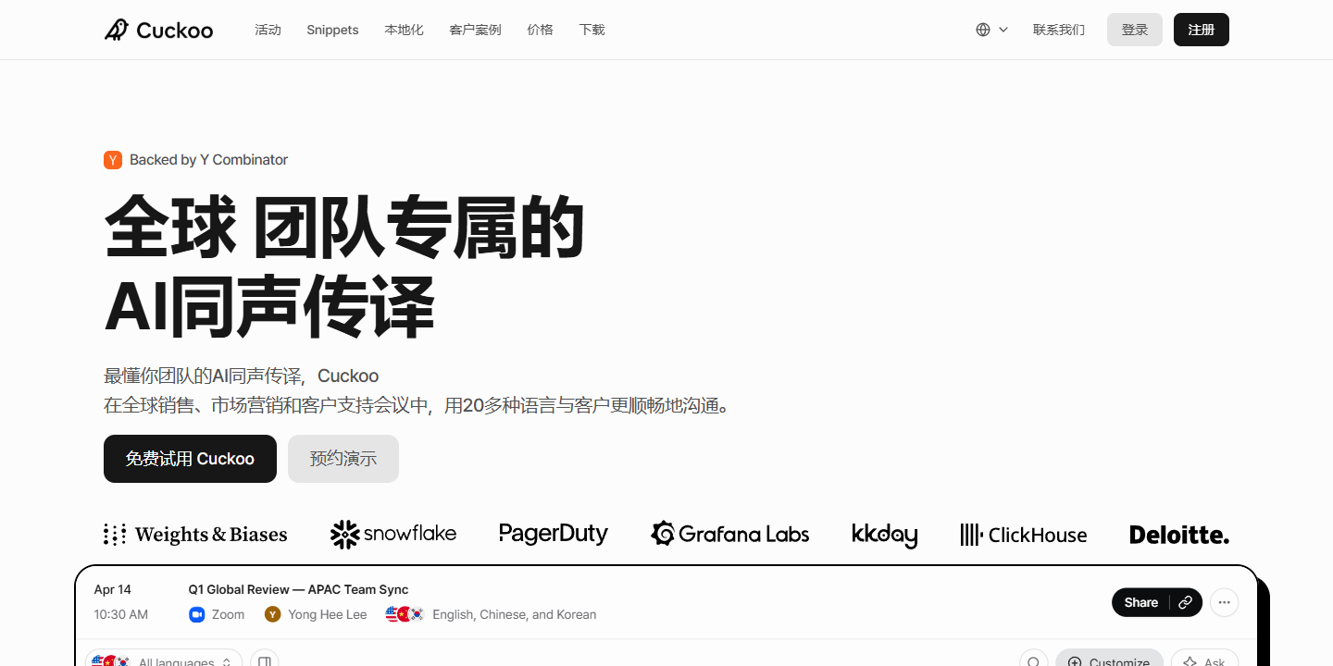Toggle the side panel layout icon

(x=264, y=661)
